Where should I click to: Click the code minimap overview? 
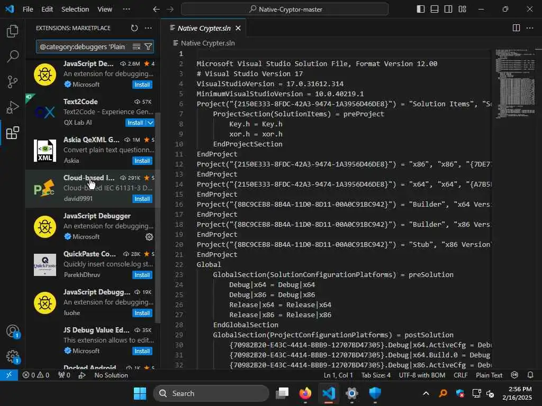click(x=516, y=84)
